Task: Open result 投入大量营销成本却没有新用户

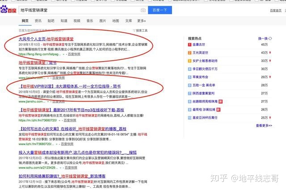Action: click(x=77, y=153)
